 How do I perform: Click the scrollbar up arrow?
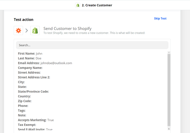pos(169,53)
